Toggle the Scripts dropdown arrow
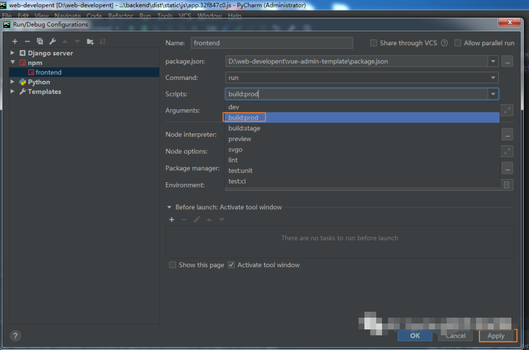Viewport: 529px width, 350px height. (x=493, y=94)
